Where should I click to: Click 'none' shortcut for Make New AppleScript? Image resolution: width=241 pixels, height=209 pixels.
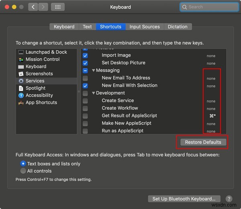[211, 124]
